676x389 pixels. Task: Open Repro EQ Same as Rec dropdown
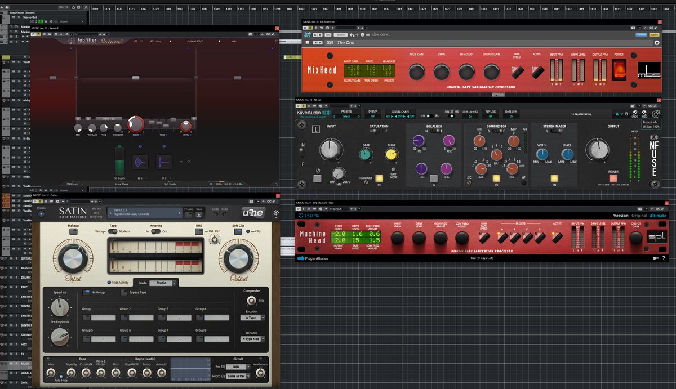point(238,375)
